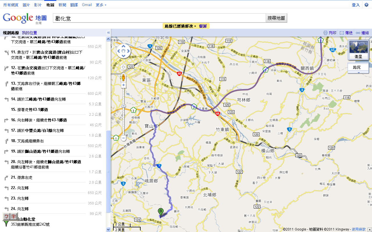Image resolution: width=372 pixels, height=232 pixels.
Task: Click directions scrollbar down arrow
Action: (108, 229)
